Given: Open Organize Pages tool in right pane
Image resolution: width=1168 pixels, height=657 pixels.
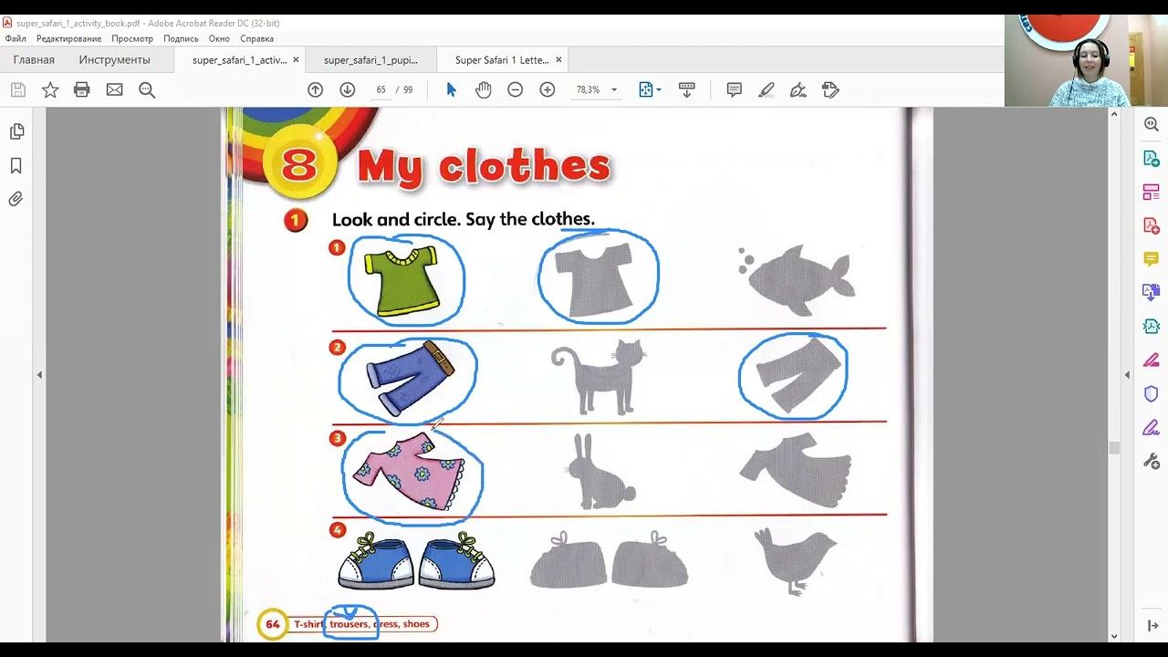Looking at the screenshot, I should click(x=1152, y=192).
